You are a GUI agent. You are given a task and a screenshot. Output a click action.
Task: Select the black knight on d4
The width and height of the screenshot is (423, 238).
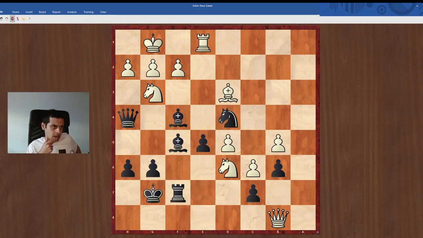[228, 118]
